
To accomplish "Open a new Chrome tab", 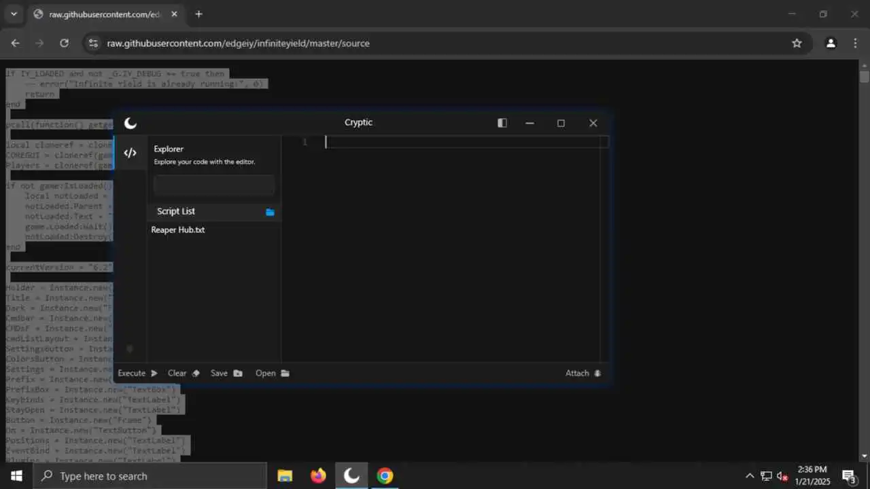I will [198, 14].
